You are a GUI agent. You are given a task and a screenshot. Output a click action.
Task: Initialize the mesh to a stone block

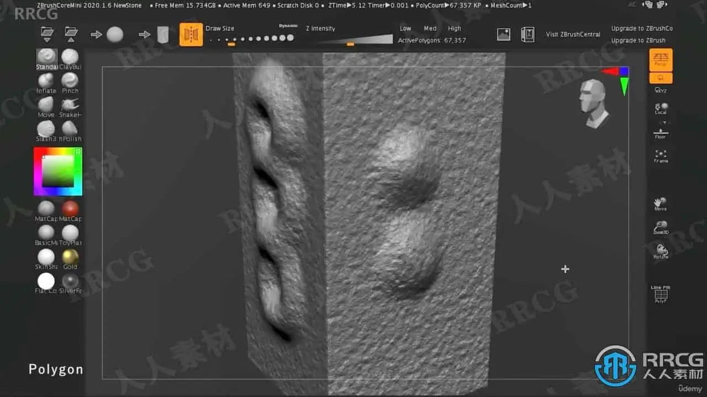pos(163,35)
